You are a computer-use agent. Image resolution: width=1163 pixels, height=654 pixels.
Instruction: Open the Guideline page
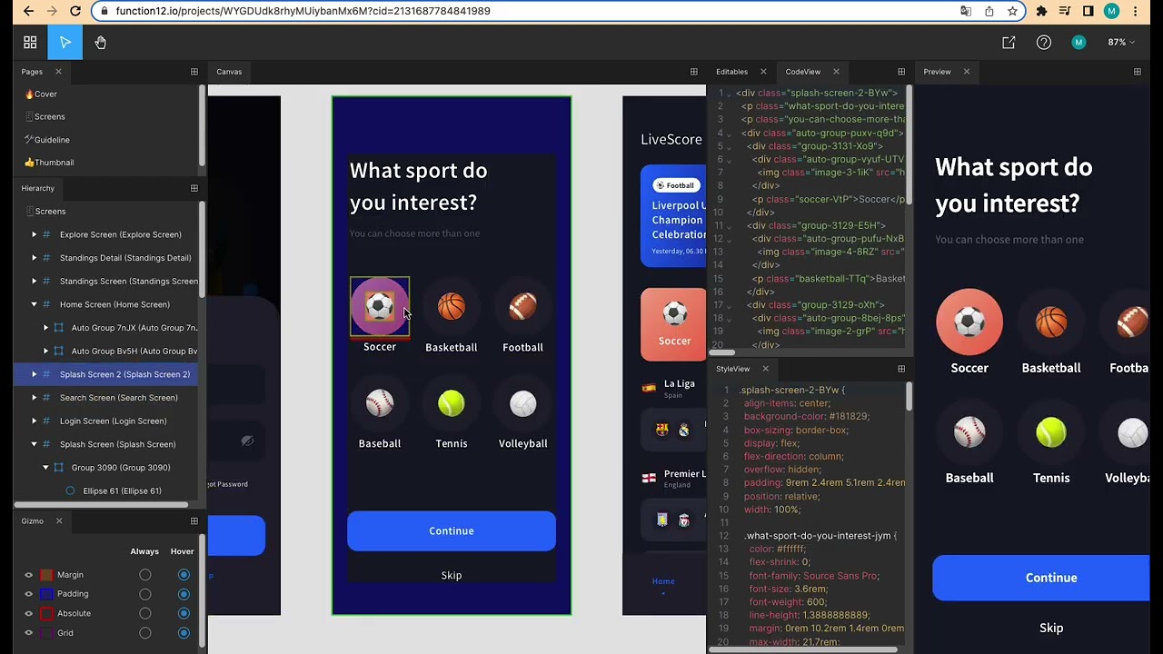47,140
